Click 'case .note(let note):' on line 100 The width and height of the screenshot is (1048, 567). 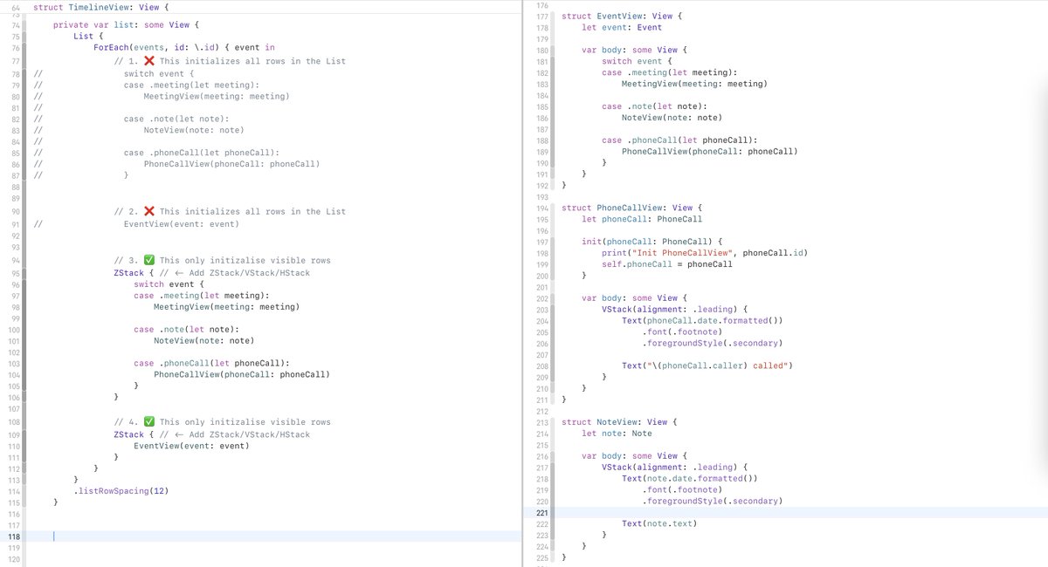coord(186,330)
